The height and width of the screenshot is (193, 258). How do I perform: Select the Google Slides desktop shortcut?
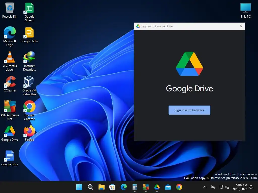click(29, 35)
